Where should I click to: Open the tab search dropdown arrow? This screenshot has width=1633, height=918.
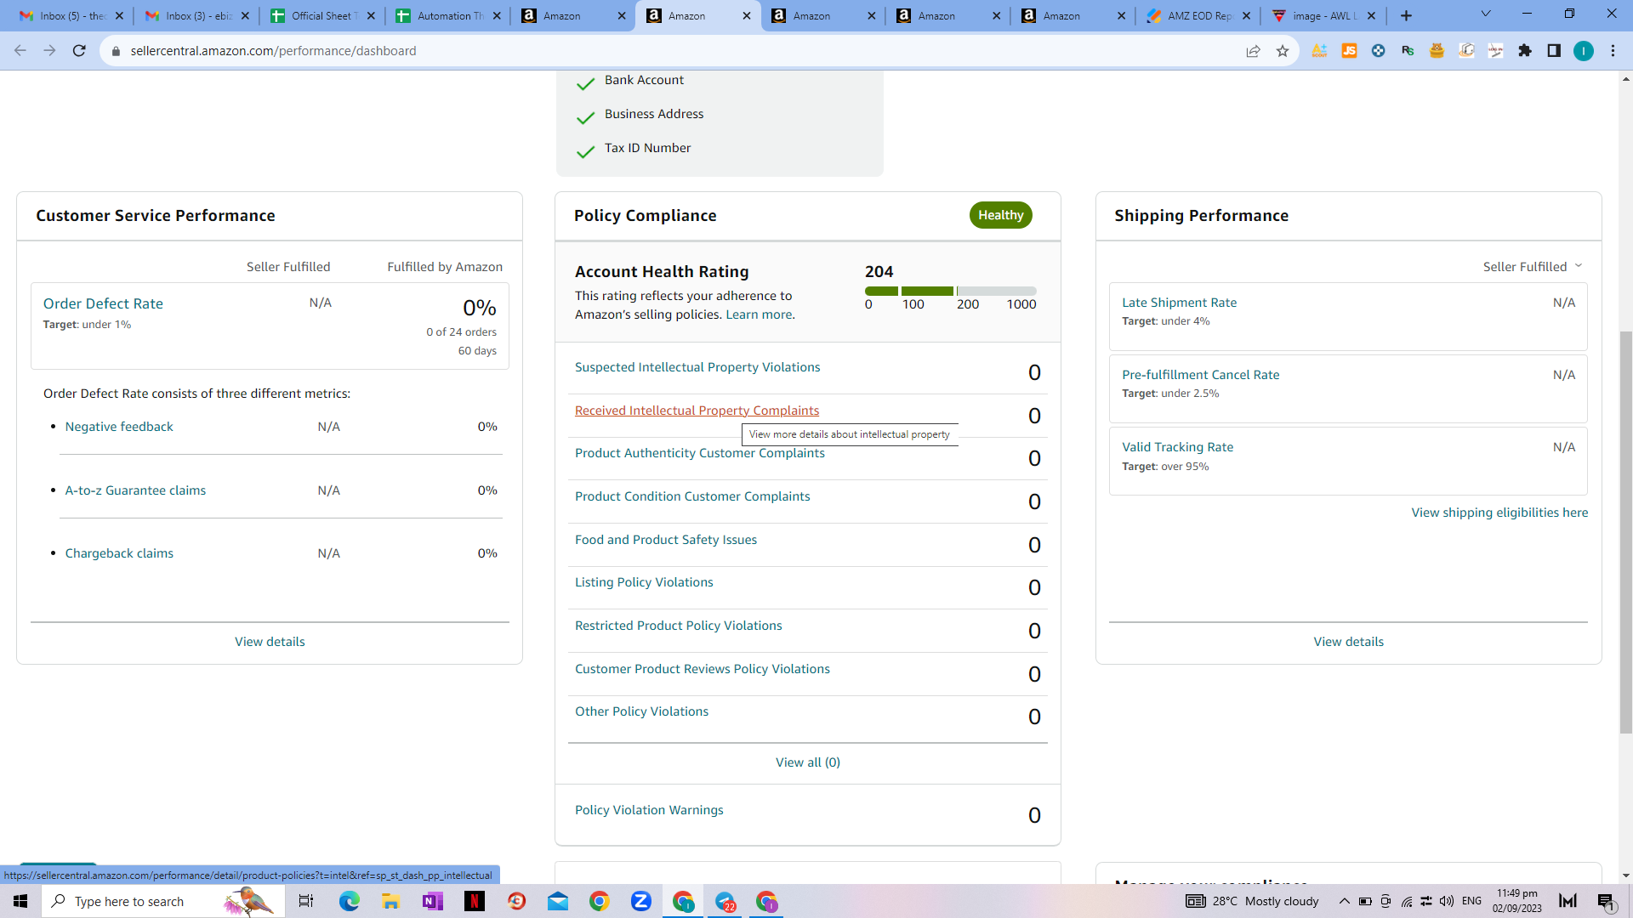1486,14
